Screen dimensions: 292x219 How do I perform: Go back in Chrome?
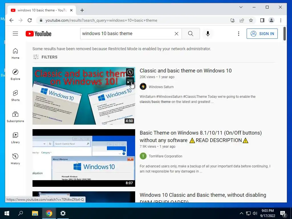(11, 20)
